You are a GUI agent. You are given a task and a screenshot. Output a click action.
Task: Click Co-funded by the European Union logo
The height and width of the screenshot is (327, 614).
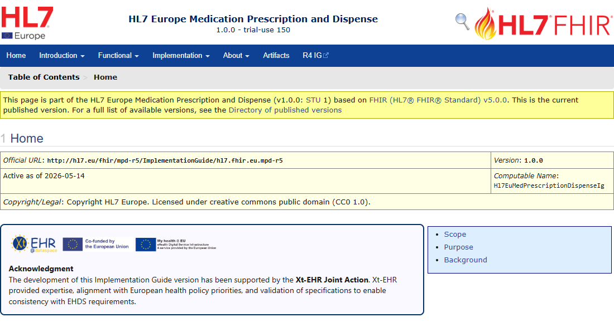pyautogui.click(x=96, y=244)
